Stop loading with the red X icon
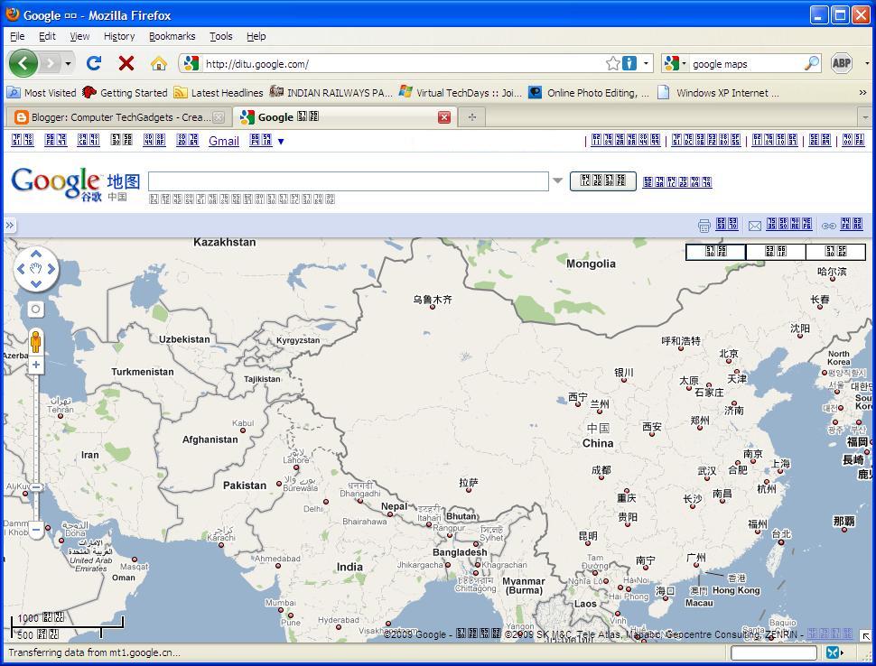Screen dimensions: 876x666 (126, 63)
